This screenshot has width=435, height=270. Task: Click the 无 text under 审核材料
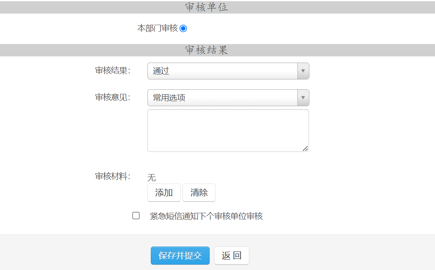[152, 178]
